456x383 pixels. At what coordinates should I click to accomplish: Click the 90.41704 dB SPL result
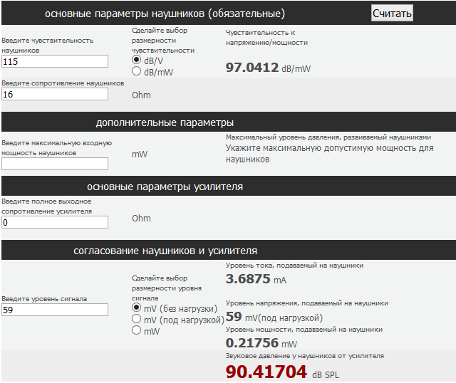pos(282,372)
